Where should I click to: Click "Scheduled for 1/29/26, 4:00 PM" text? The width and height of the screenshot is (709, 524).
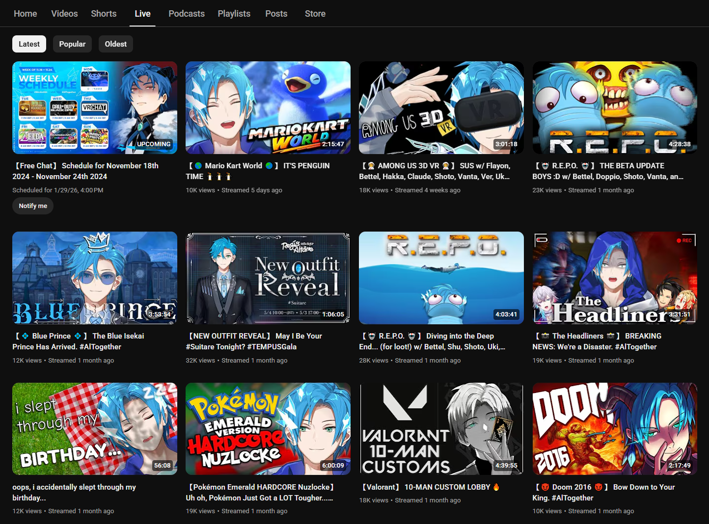coord(58,190)
